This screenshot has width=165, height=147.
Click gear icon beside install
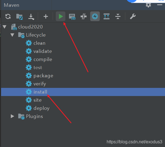[x=29, y=92]
